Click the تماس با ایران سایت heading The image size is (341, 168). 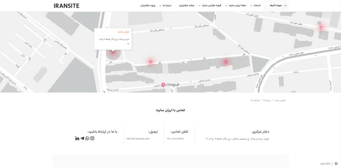170,110
